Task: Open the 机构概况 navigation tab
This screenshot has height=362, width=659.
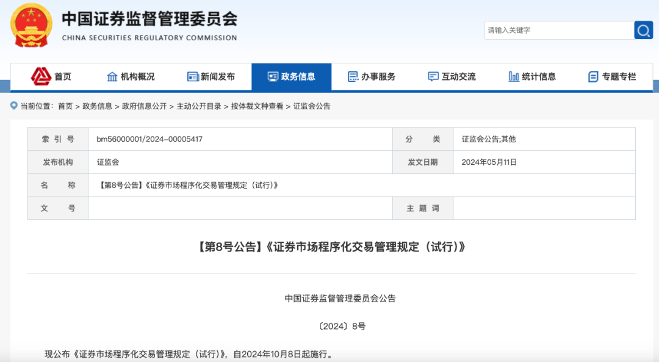Action: click(x=131, y=76)
